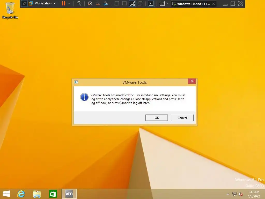The height and width of the screenshot is (199, 265).
Task: Toggle the library sidebar view icon
Action: [x=117, y=3]
